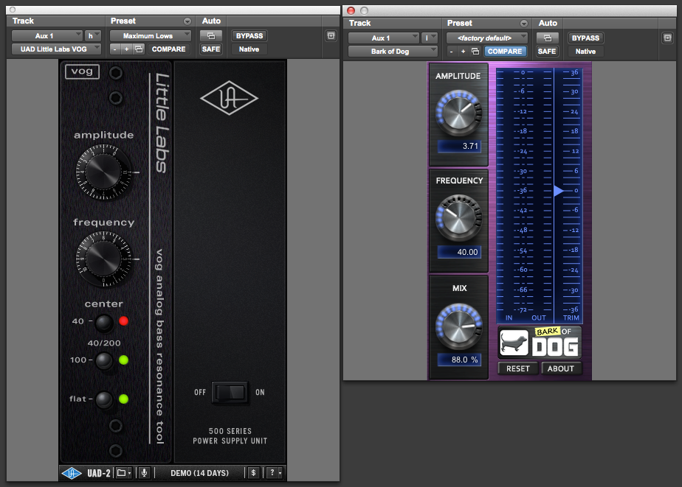This screenshot has height=487, width=682.
Task: Select previous preset minus in Bark of Dog
Action: click(x=452, y=52)
